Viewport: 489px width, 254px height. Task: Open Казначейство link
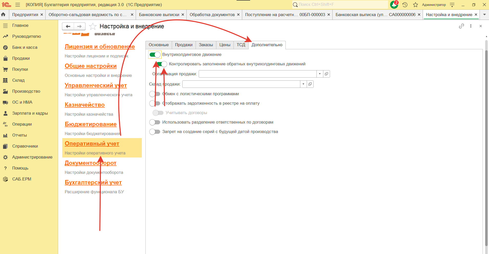85,105
